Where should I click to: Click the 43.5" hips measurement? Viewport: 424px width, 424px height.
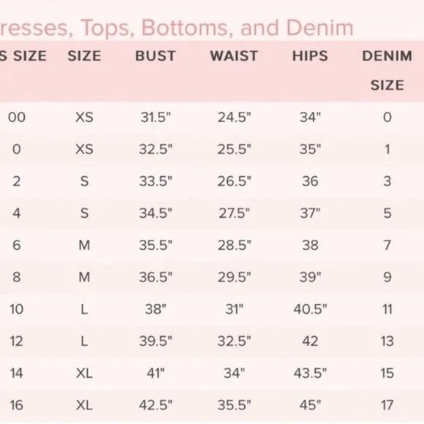tap(310, 373)
